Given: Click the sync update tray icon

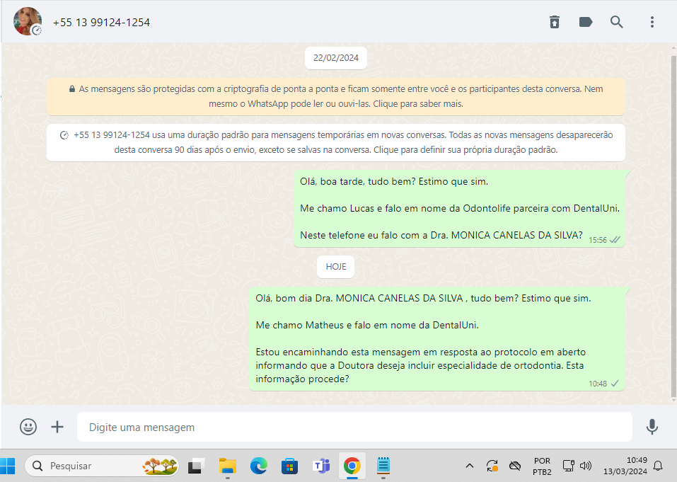Looking at the screenshot, I should coord(492,466).
